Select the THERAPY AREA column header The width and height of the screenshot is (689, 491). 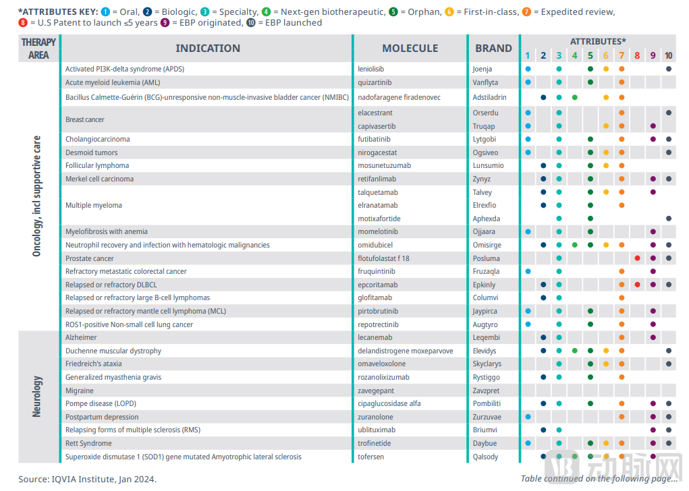(x=38, y=49)
